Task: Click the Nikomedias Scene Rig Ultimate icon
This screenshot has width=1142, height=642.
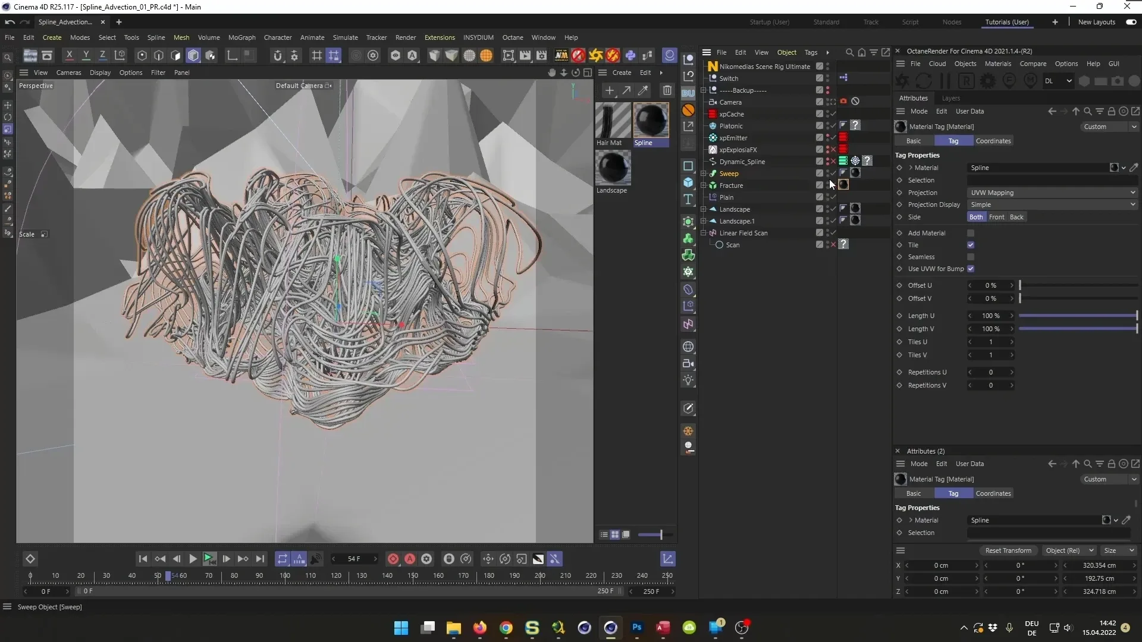Action: tap(713, 66)
